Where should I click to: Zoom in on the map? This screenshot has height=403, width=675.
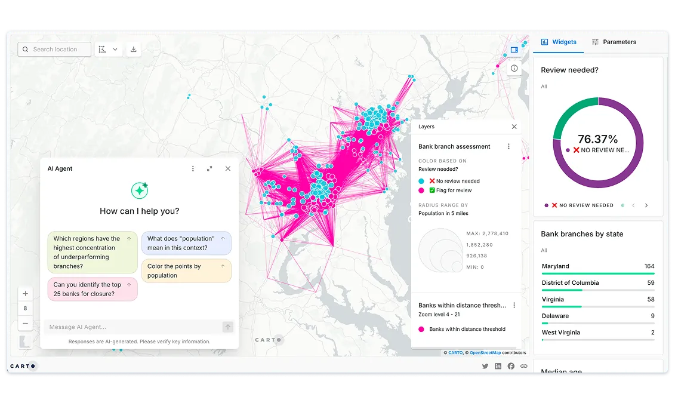click(25, 294)
